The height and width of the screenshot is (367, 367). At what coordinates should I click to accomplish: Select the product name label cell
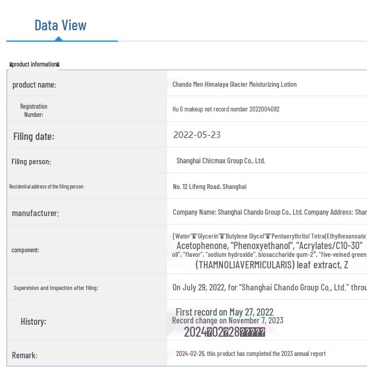34,85
